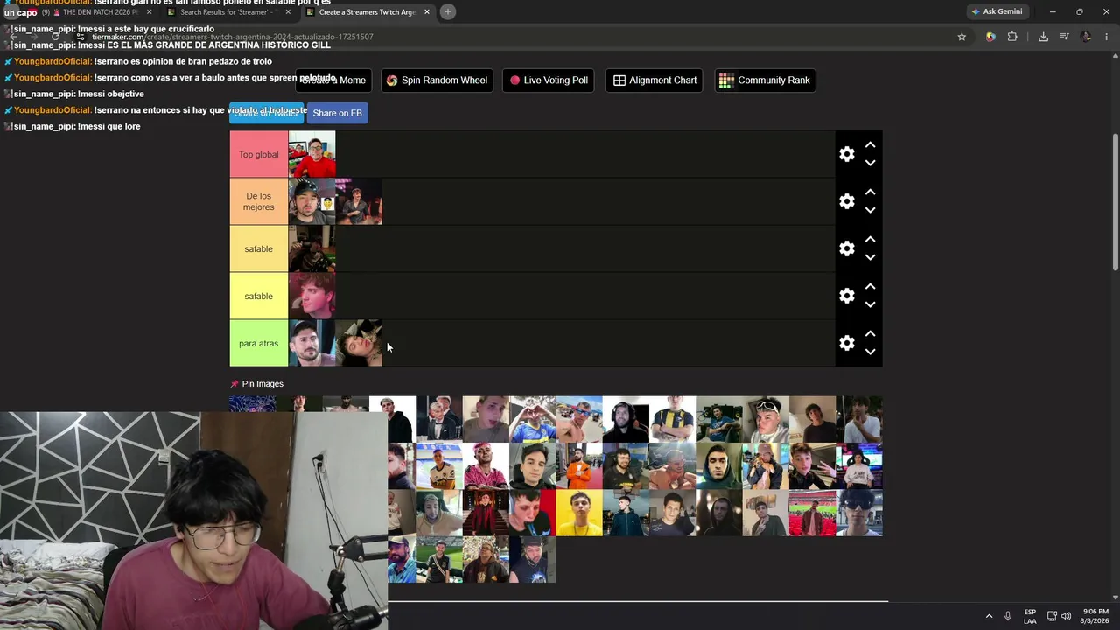Open browser downloads
The width and height of the screenshot is (1120, 630).
pos(1043,37)
